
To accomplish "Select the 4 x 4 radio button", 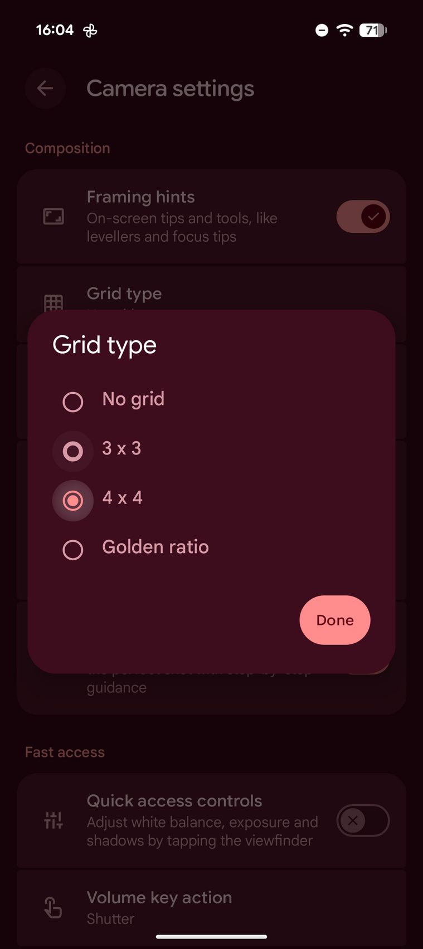I will coord(73,500).
